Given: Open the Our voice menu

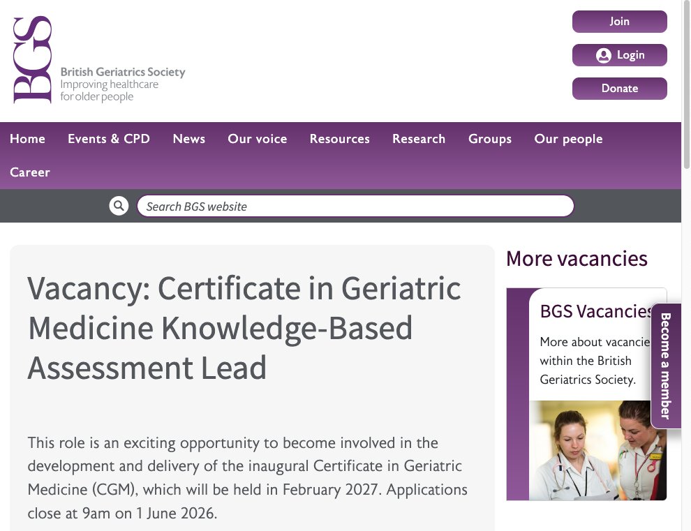Looking at the screenshot, I should [258, 139].
